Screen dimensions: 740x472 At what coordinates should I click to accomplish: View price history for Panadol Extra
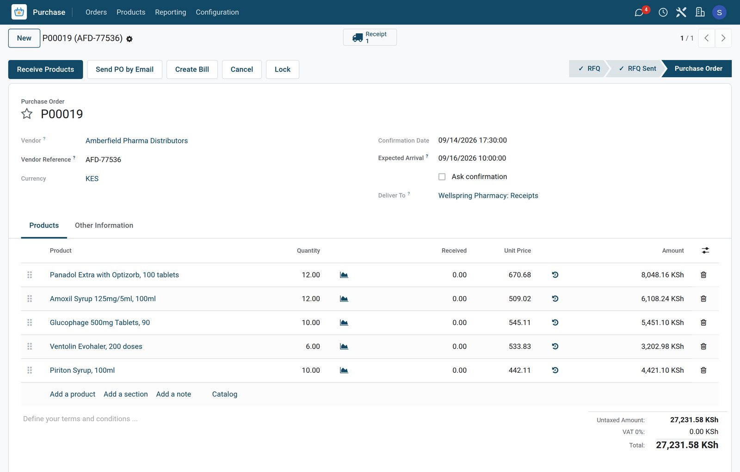click(555, 275)
